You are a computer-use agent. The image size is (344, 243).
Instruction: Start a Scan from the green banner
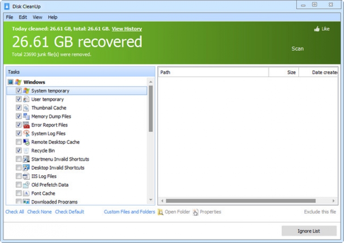[298, 49]
